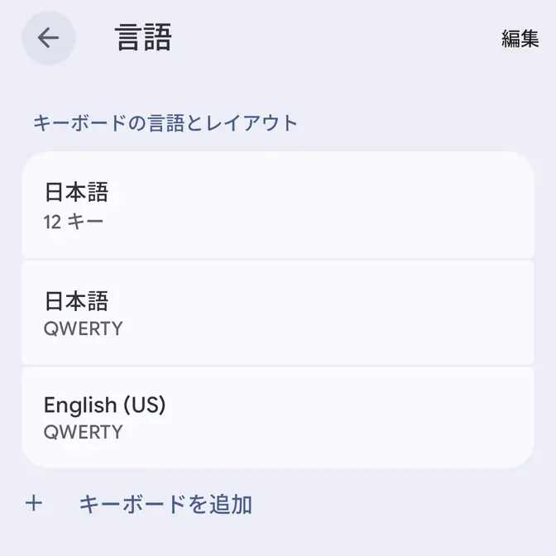Image resolution: width=556 pixels, height=556 pixels.
Task: Select the 日本語 title above QWERTY
Action: point(76,300)
